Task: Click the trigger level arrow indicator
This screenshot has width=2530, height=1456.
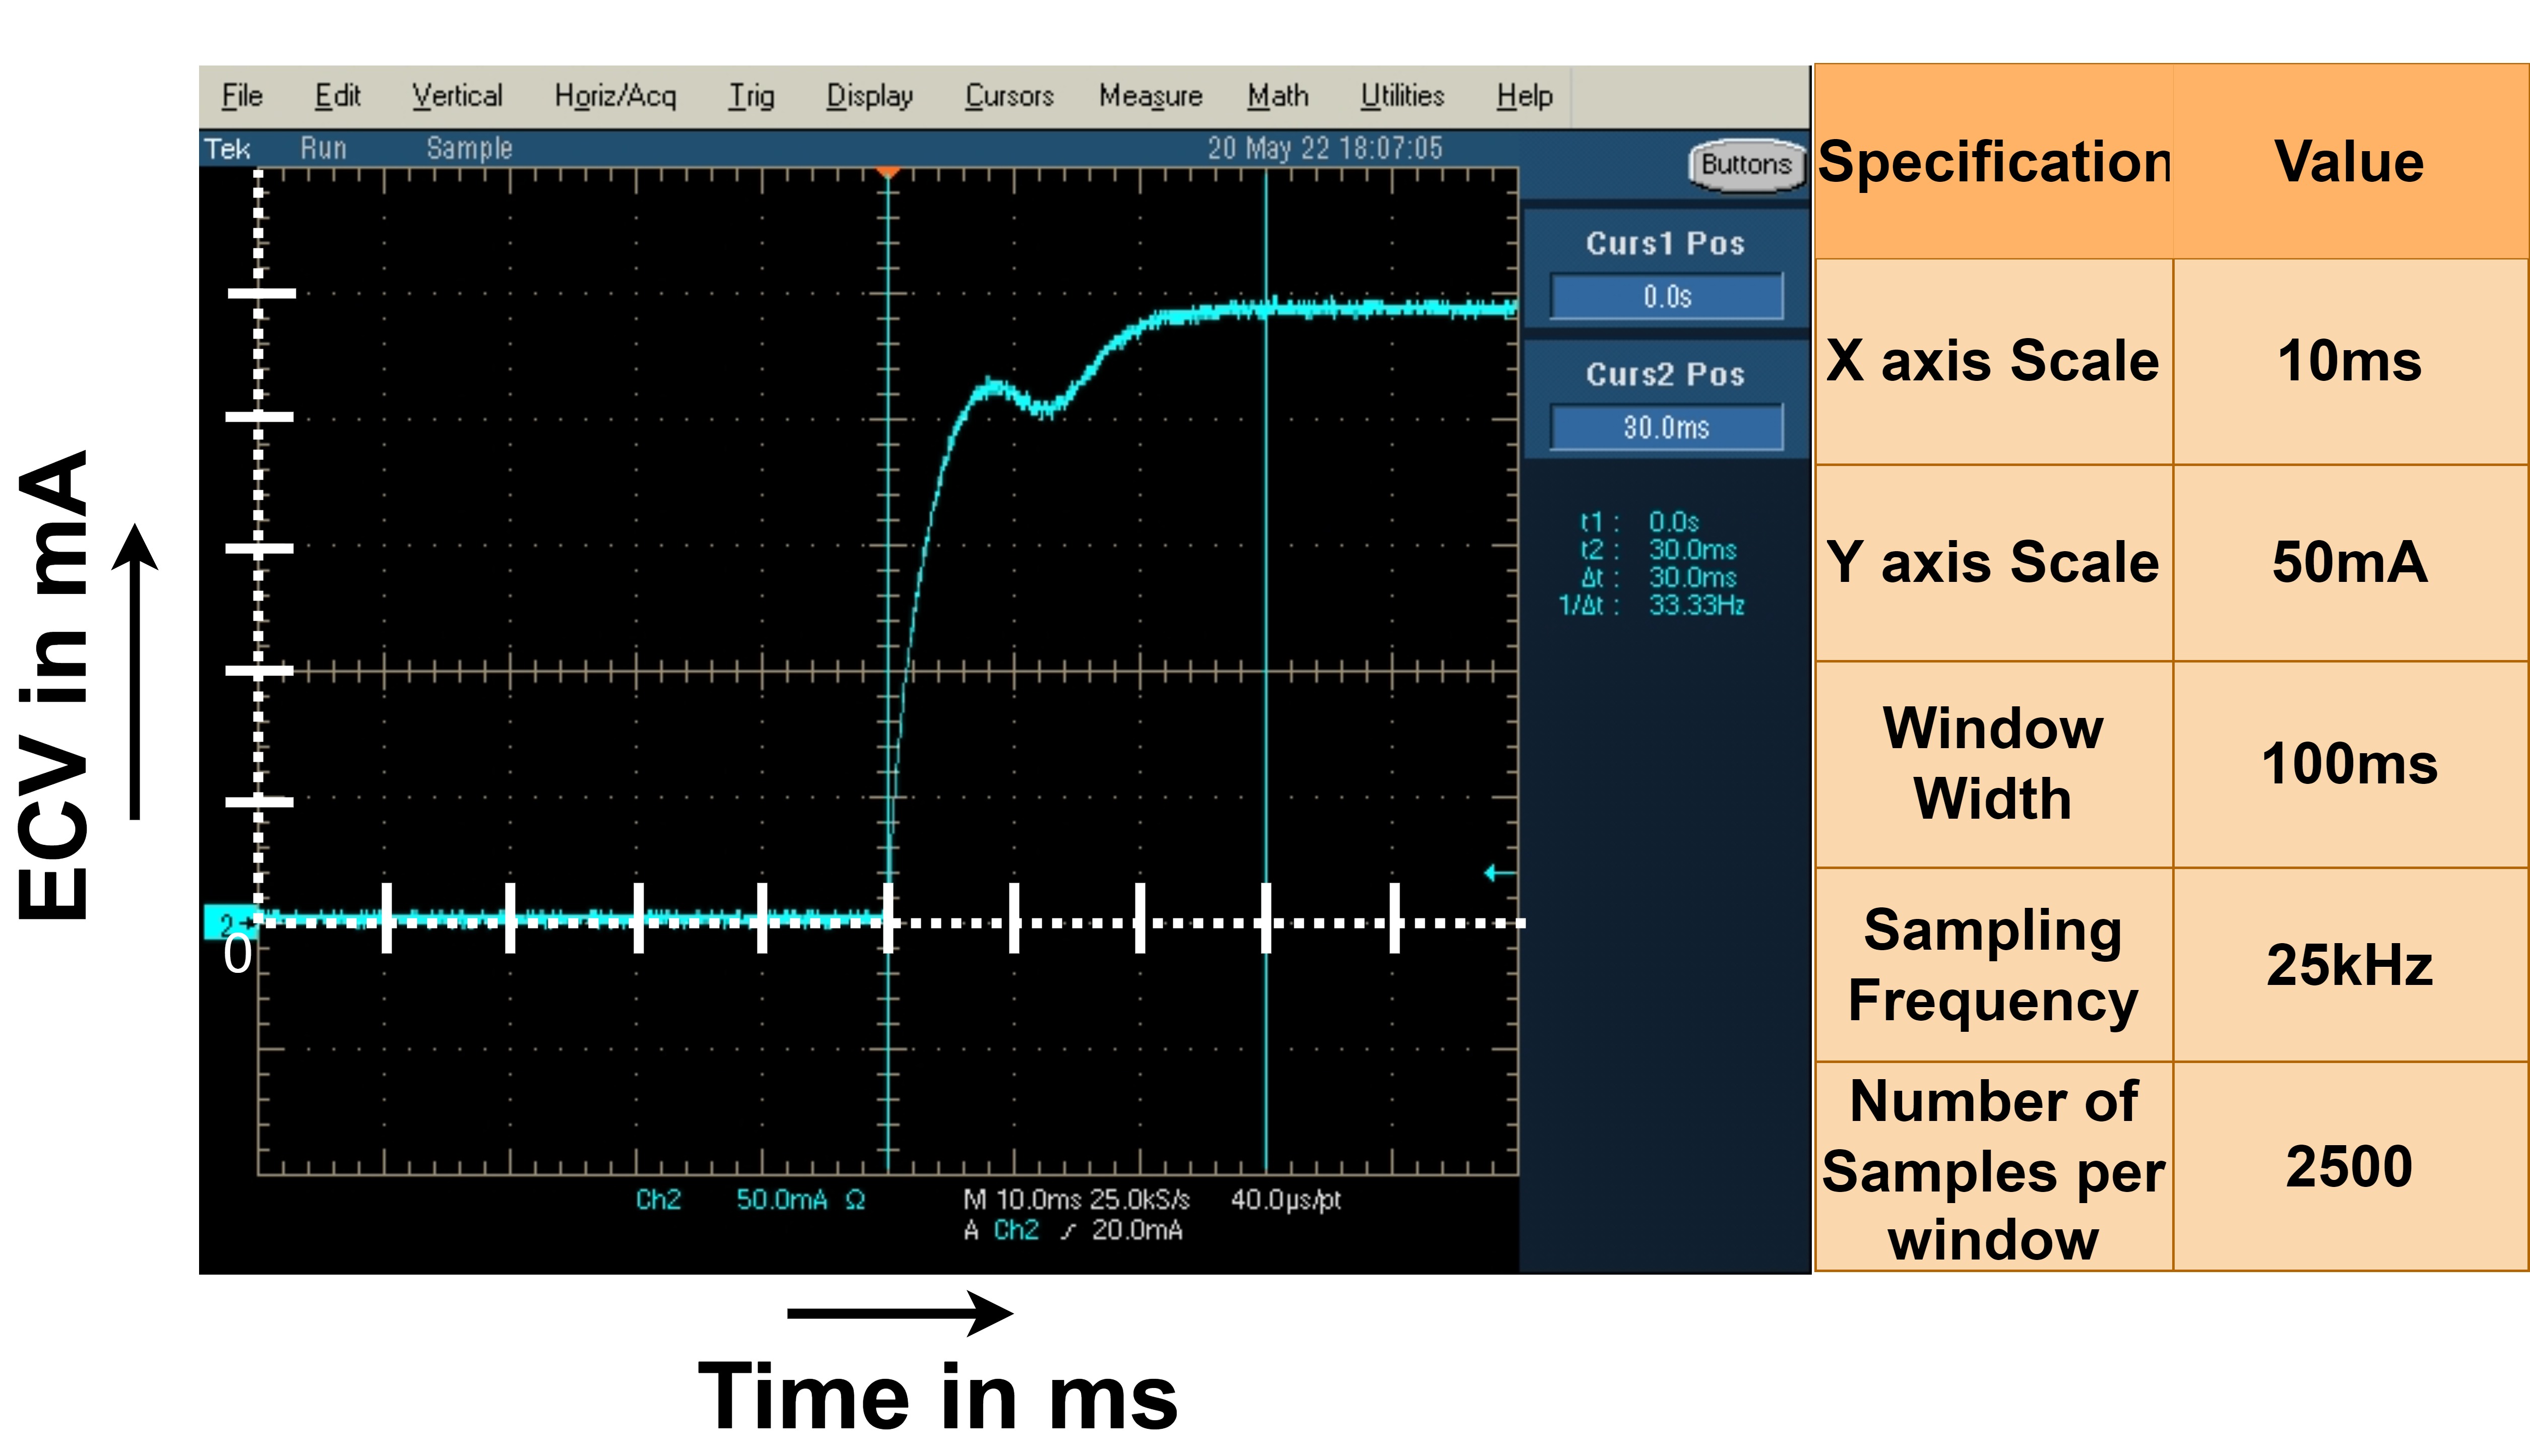Action: pyautogui.click(x=1498, y=873)
